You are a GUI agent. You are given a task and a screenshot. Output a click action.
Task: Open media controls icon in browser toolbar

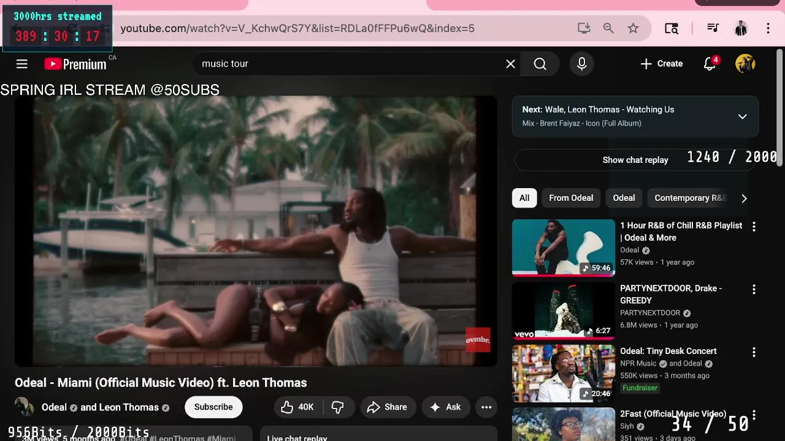(x=713, y=28)
